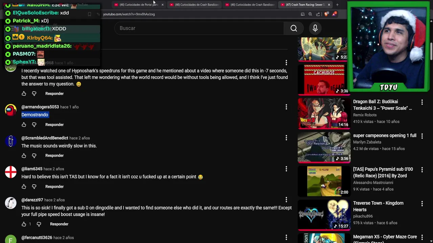Viewport: 433px width, 243px height.
Task: Reply to @darezzi97's comment
Action: click(59, 224)
